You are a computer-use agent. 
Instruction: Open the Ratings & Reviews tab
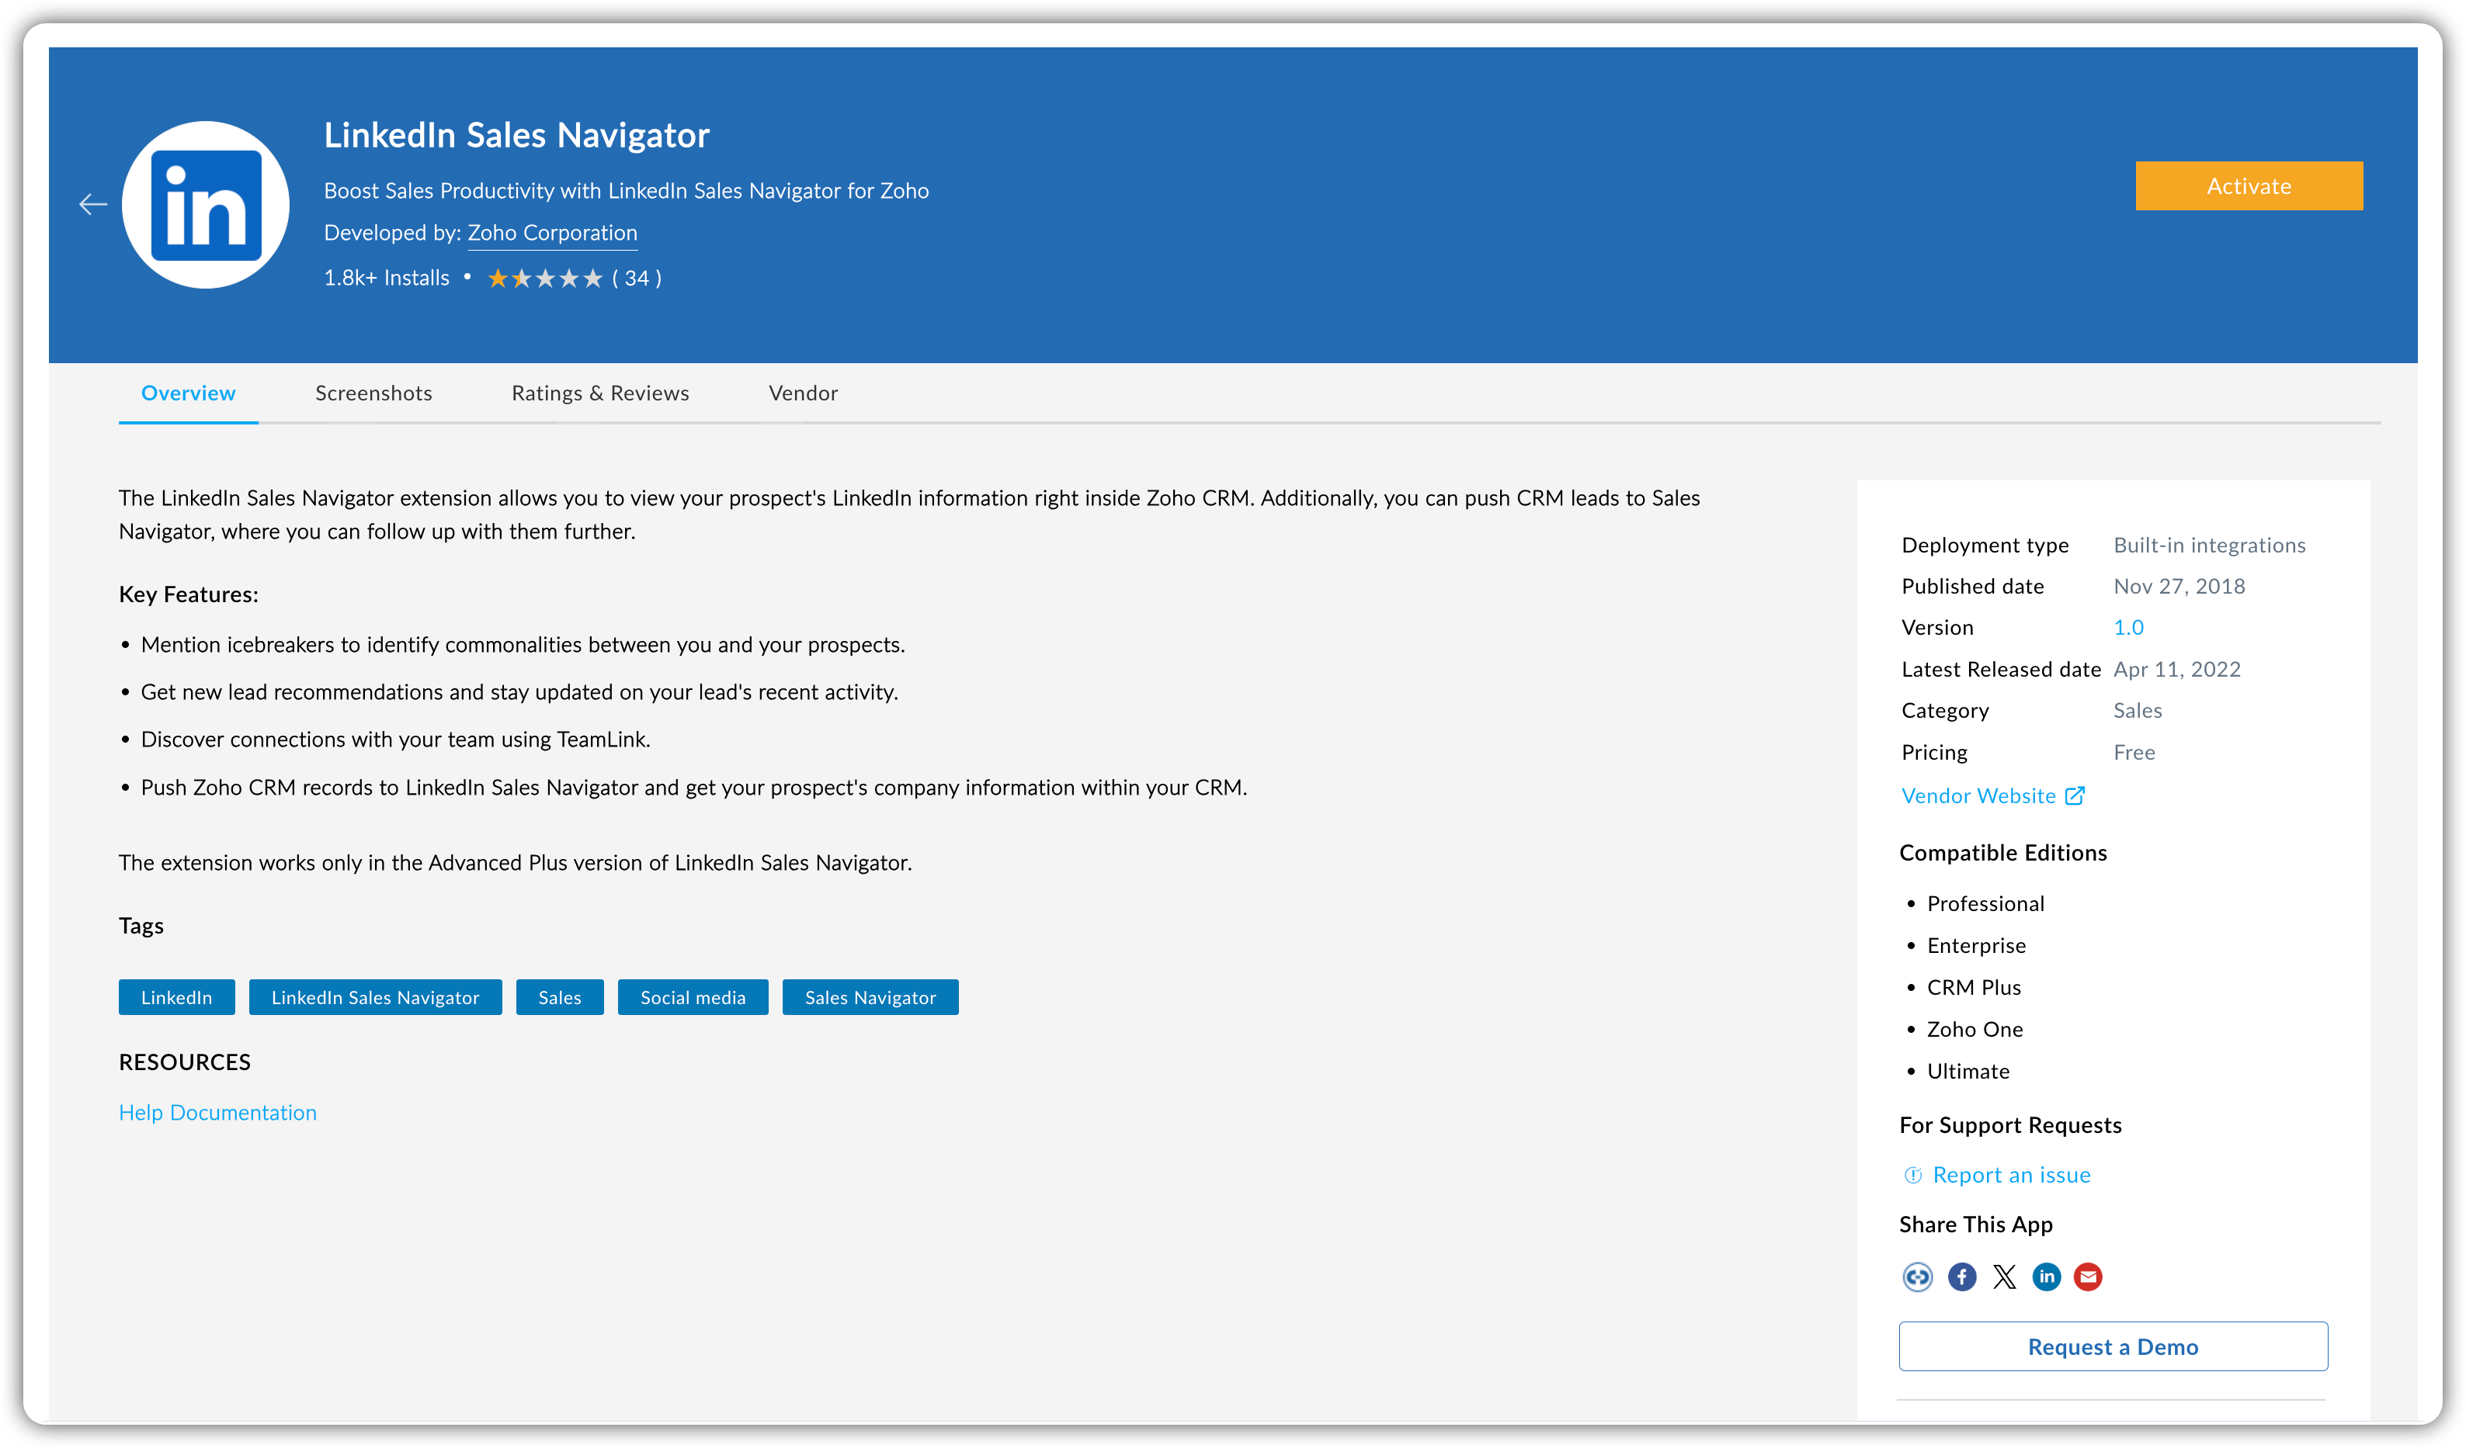(x=600, y=393)
